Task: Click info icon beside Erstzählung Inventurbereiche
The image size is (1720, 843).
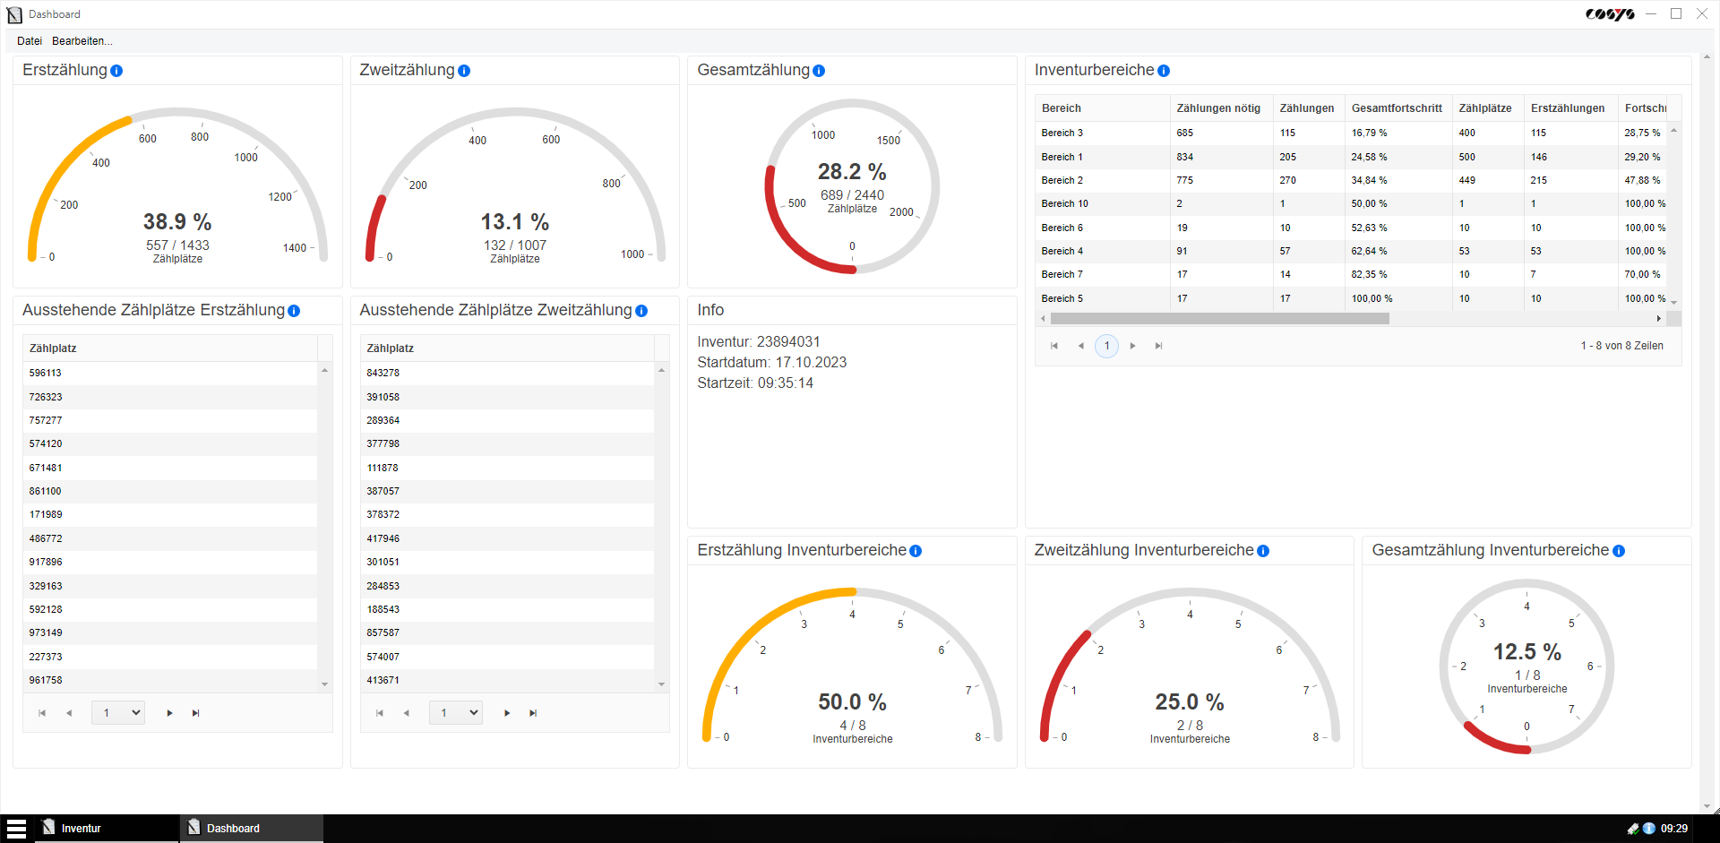Action: pos(916,551)
